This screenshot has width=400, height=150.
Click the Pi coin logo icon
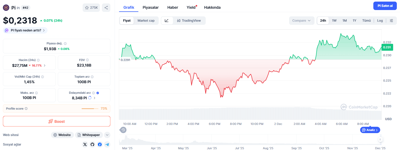tap(6, 8)
